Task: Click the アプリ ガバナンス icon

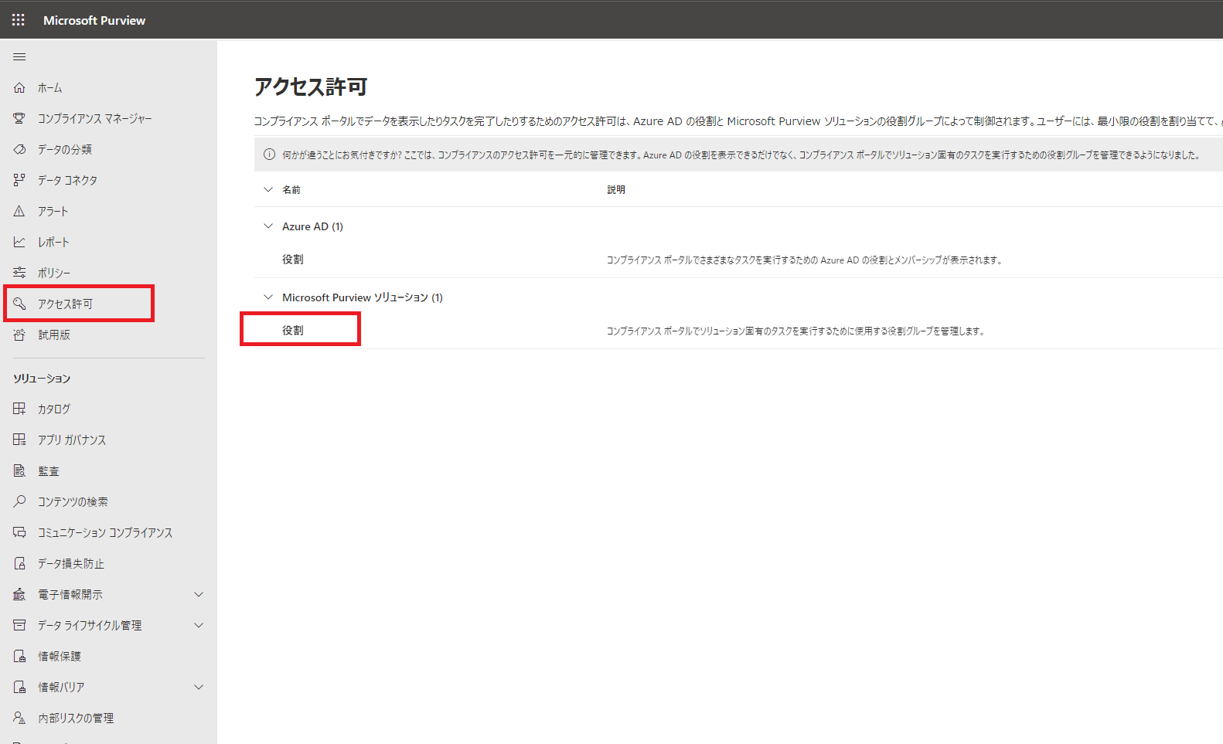Action: click(19, 440)
